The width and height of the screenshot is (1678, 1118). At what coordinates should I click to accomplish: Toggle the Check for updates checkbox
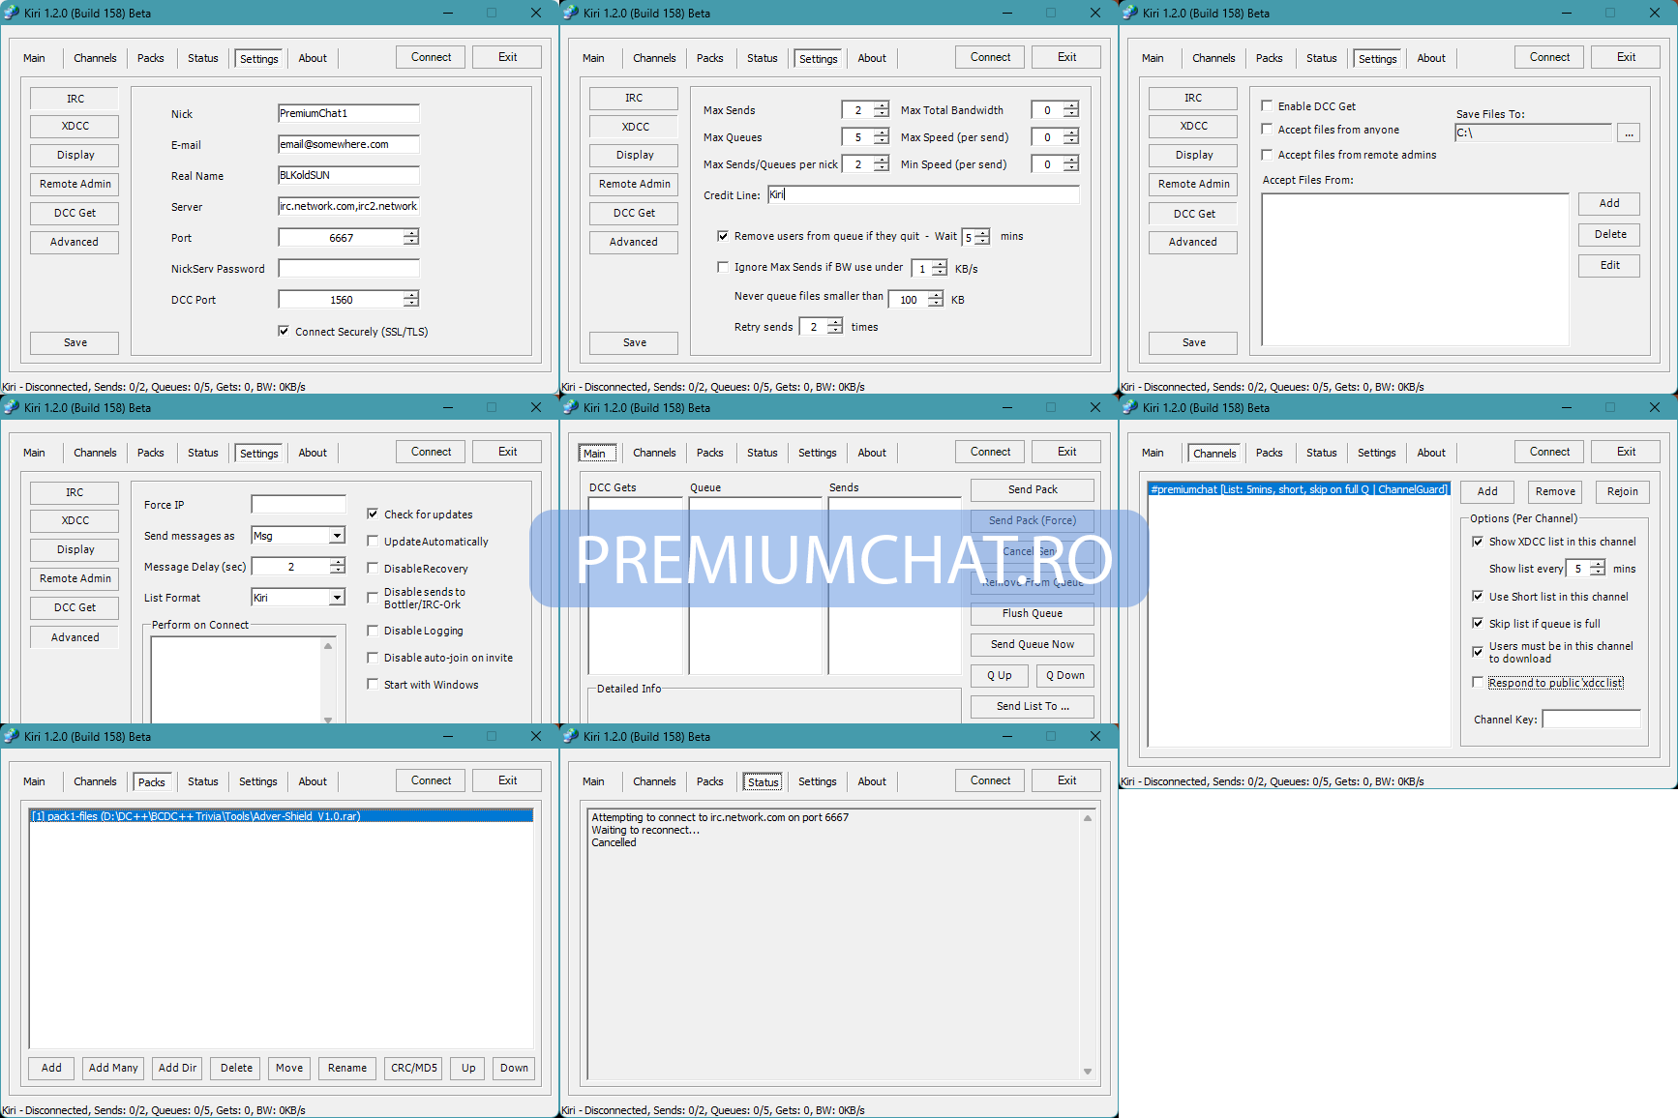pyautogui.click(x=373, y=514)
